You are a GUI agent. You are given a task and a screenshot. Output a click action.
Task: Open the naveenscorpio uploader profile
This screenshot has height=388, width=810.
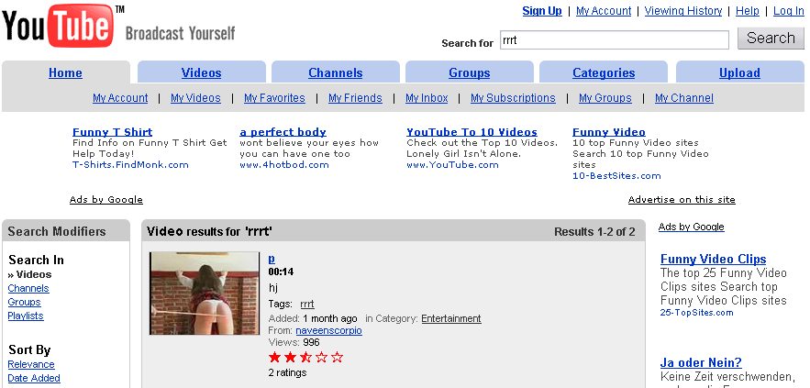pyautogui.click(x=328, y=330)
